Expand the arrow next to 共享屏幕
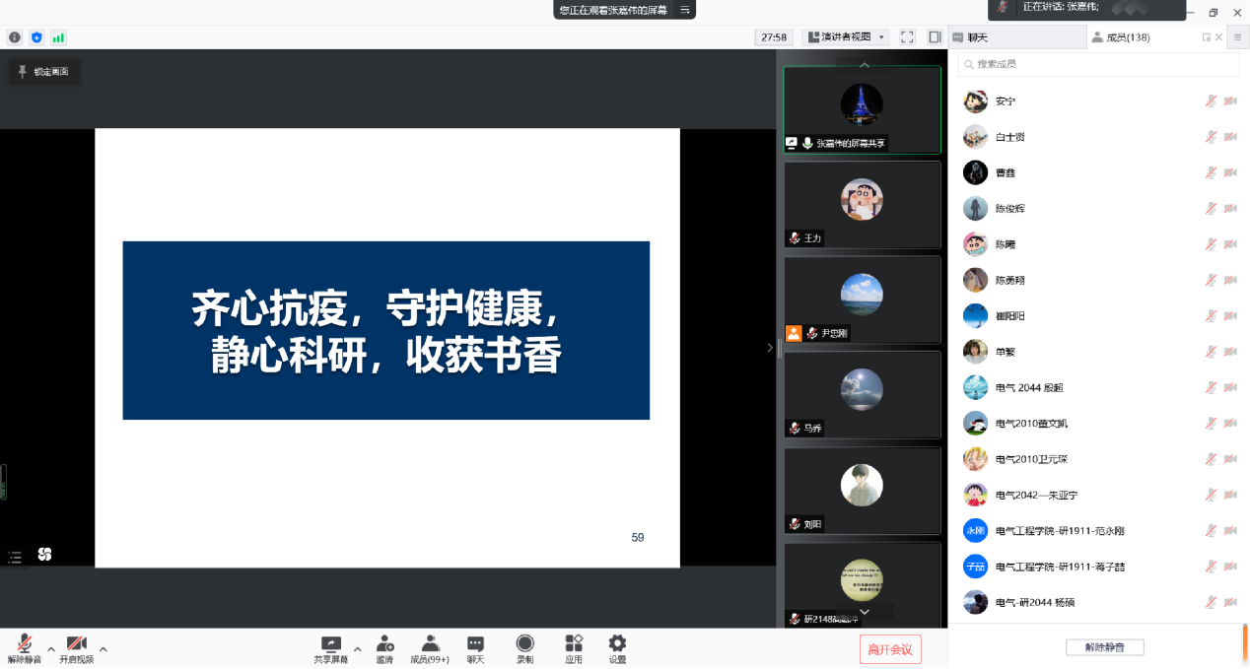 coord(357,648)
